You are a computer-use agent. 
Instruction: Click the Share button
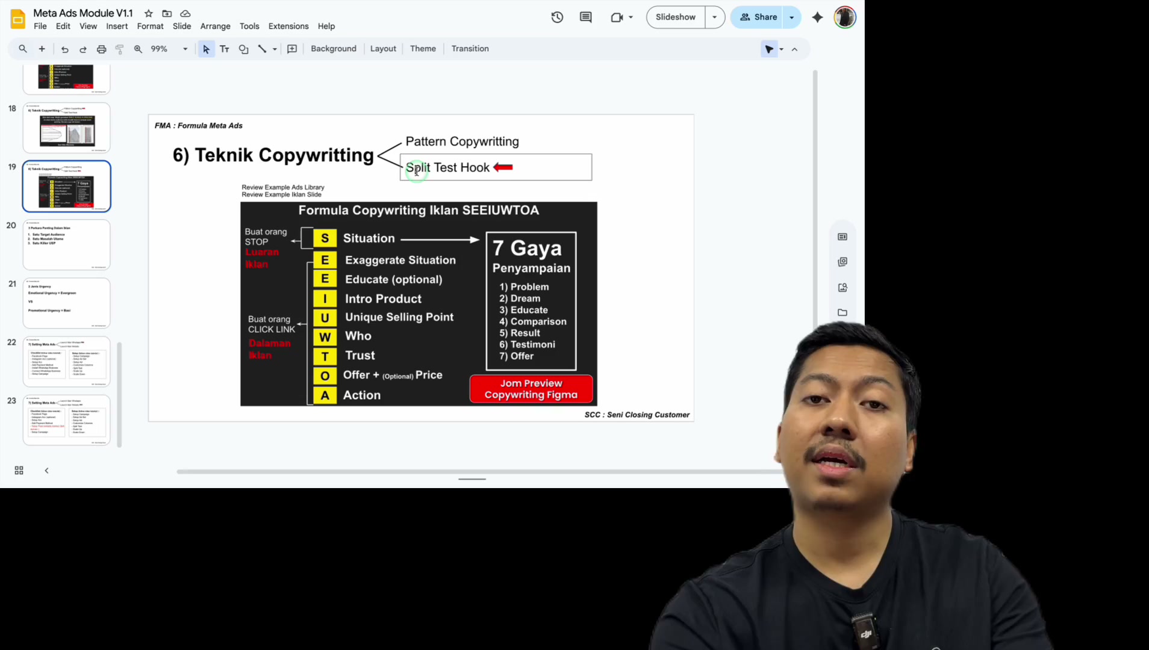pyautogui.click(x=758, y=17)
